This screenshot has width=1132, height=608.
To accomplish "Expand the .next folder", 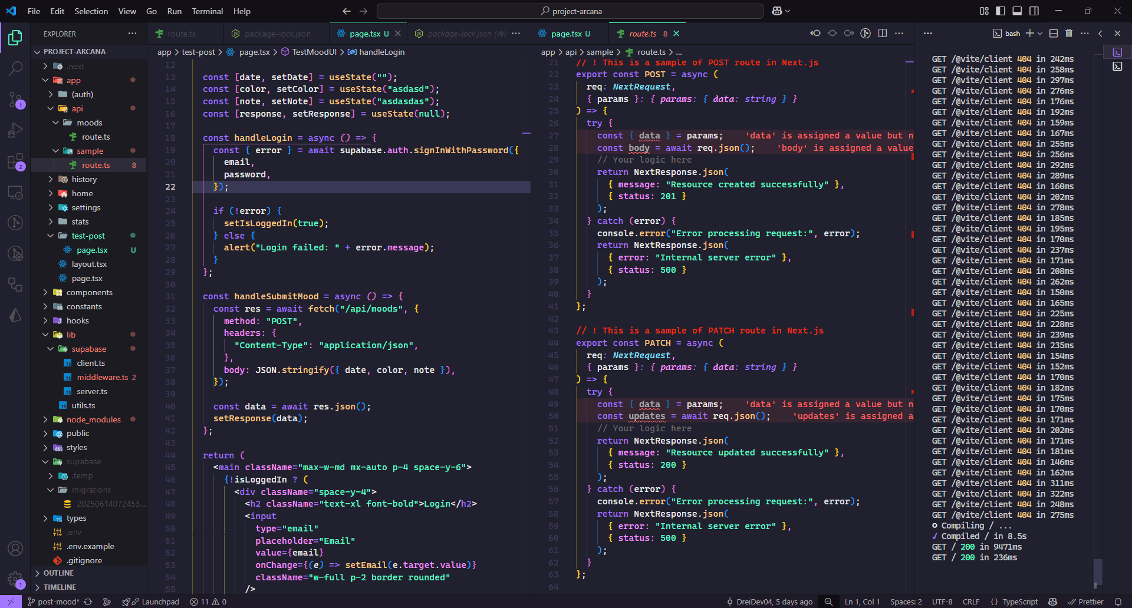I will pyautogui.click(x=88, y=66).
